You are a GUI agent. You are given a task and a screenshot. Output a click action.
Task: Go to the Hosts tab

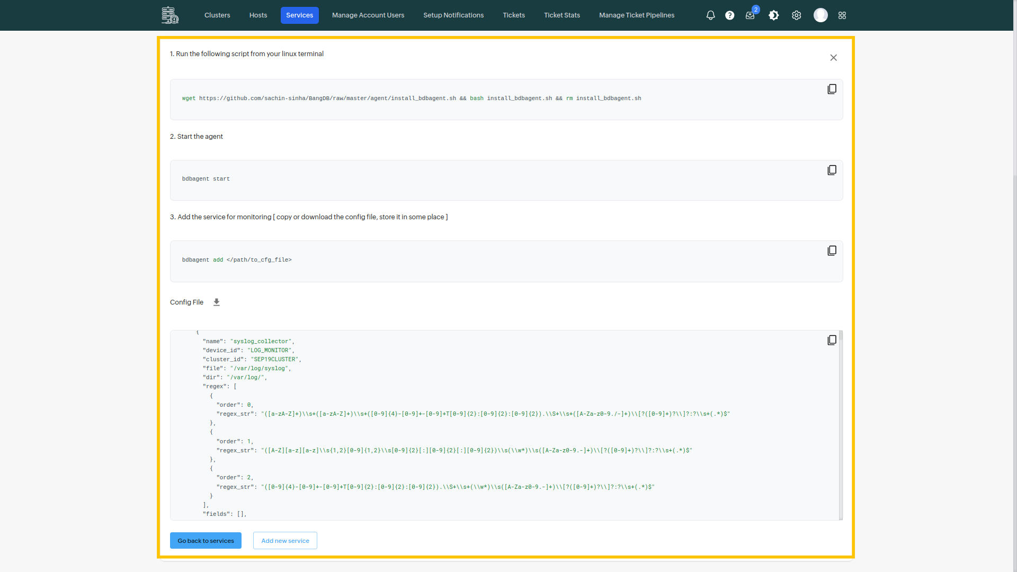pos(258,15)
